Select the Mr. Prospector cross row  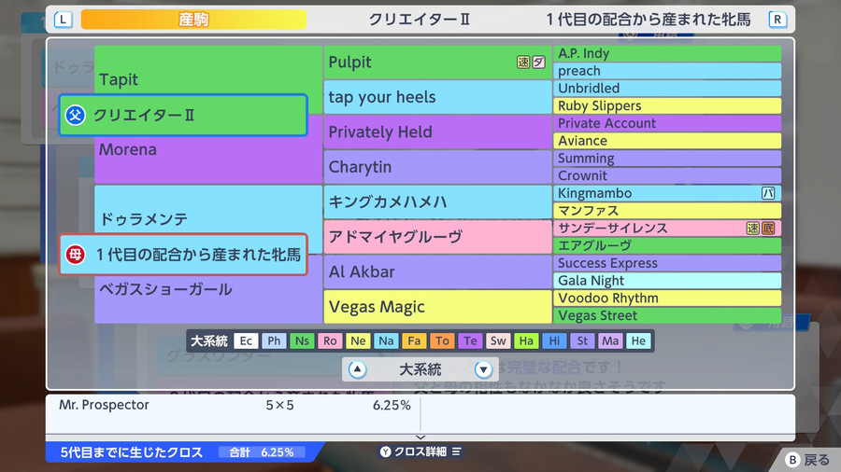tap(235, 405)
